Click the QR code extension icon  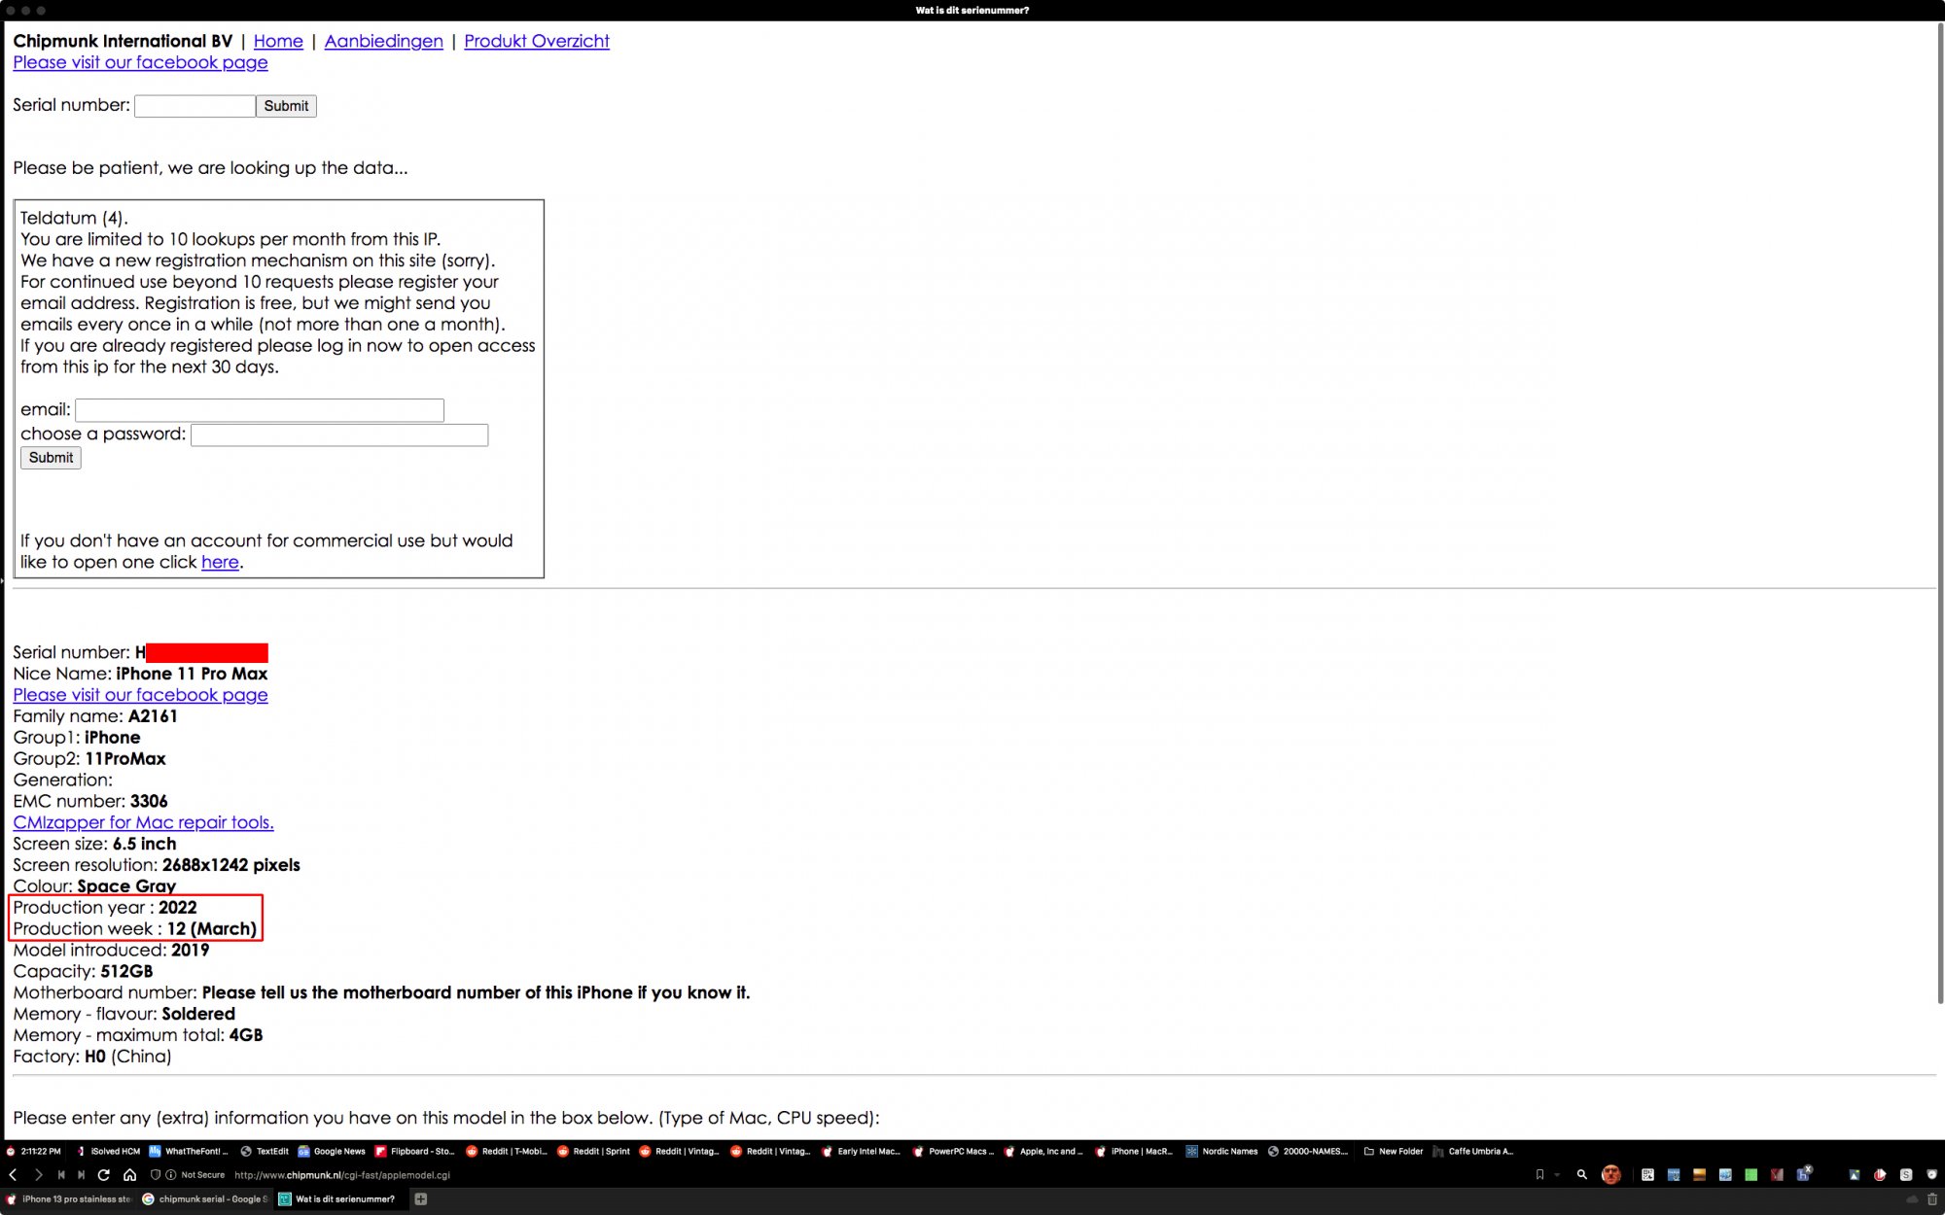tap(1647, 1175)
